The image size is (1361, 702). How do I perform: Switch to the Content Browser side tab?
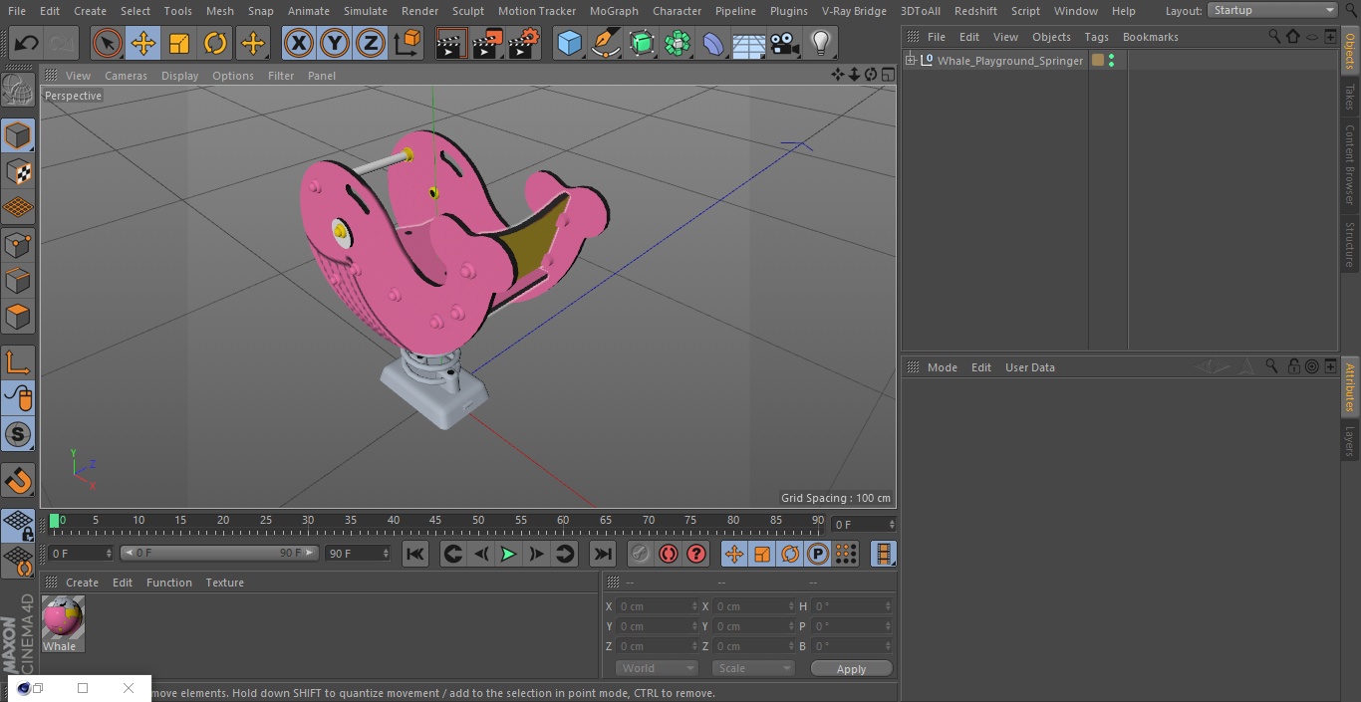1350,164
